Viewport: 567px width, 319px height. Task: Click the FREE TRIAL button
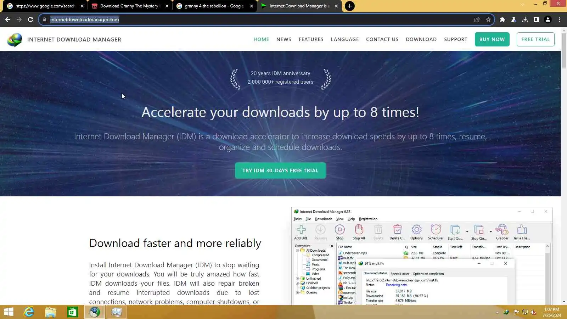coord(535,39)
